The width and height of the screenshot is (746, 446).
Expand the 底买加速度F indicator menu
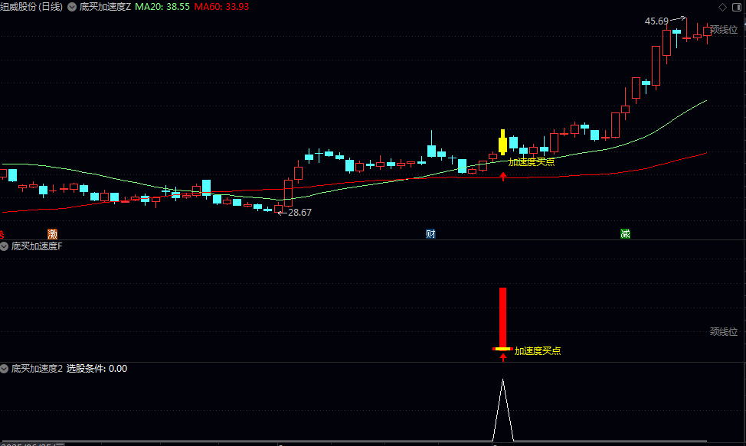[5, 246]
